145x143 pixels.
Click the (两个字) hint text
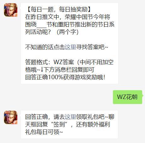coord(68,32)
